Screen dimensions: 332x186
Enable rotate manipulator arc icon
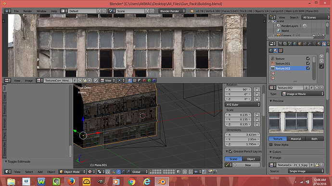point(123,172)
